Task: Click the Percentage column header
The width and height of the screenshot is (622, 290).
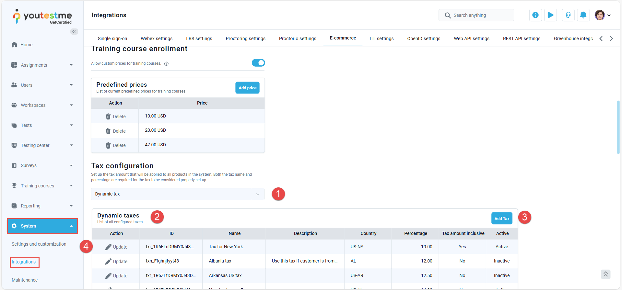Action: click(x=416, y=233)
